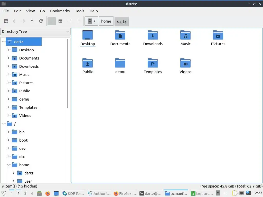Screen dimensions: 263x197
Task: Open the Edit menu
Action: click(17, 11)
